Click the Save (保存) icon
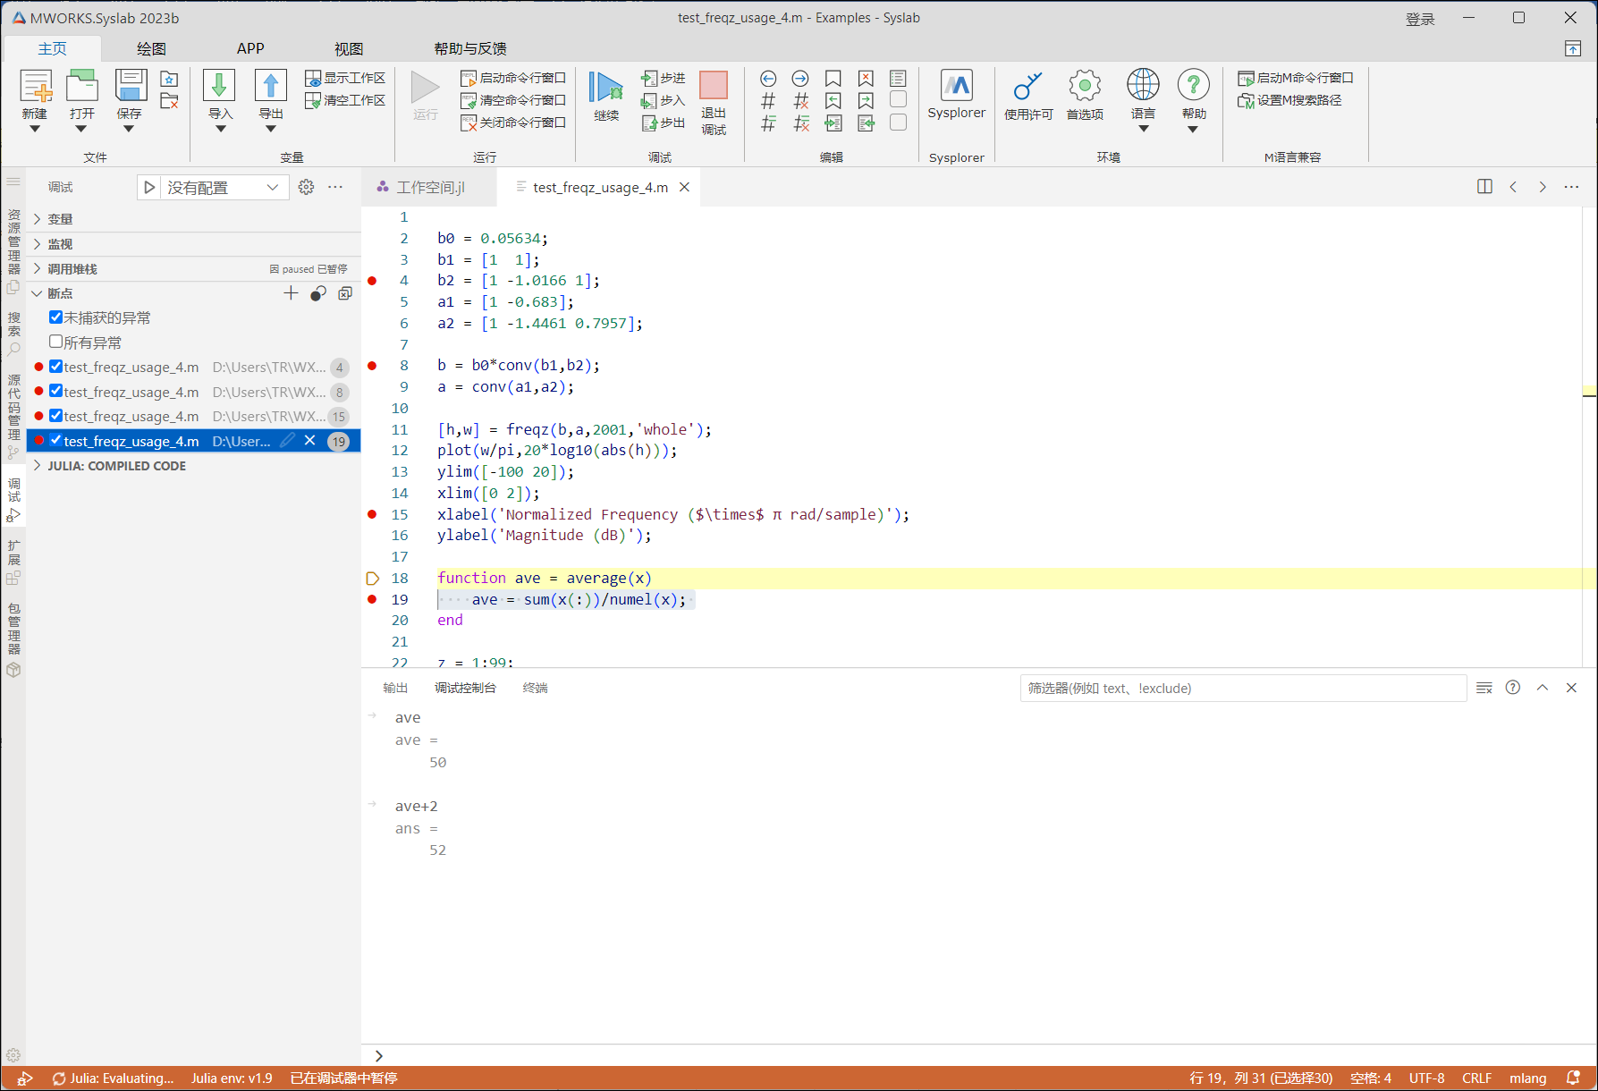 pyautogui.click(x=130, y=87)
